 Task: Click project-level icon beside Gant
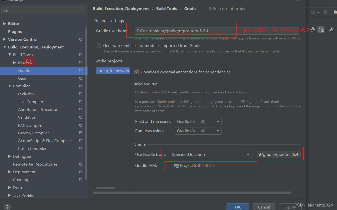point(81,78)
